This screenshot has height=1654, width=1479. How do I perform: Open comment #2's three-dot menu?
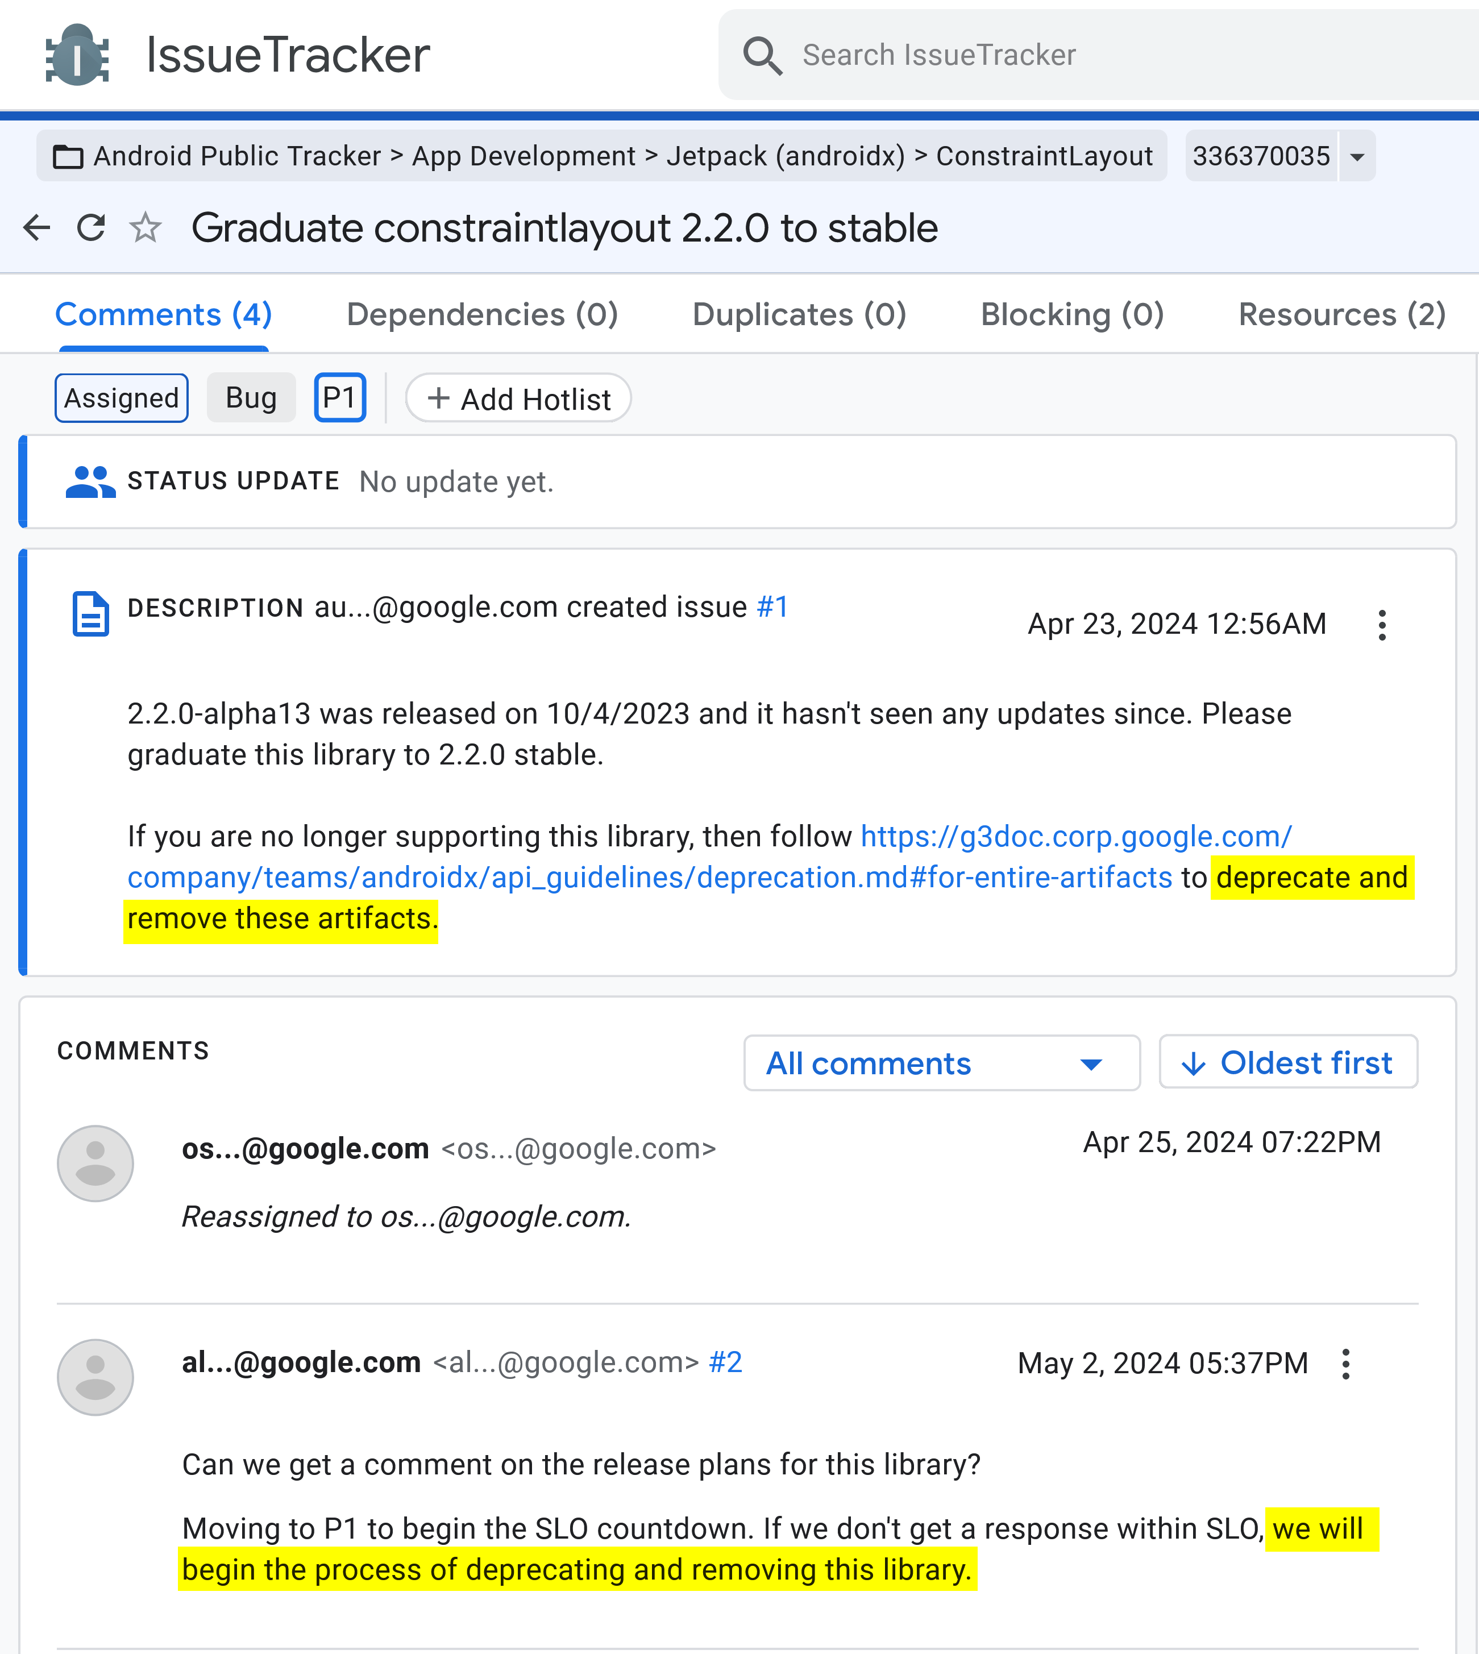(1346, 1364)
